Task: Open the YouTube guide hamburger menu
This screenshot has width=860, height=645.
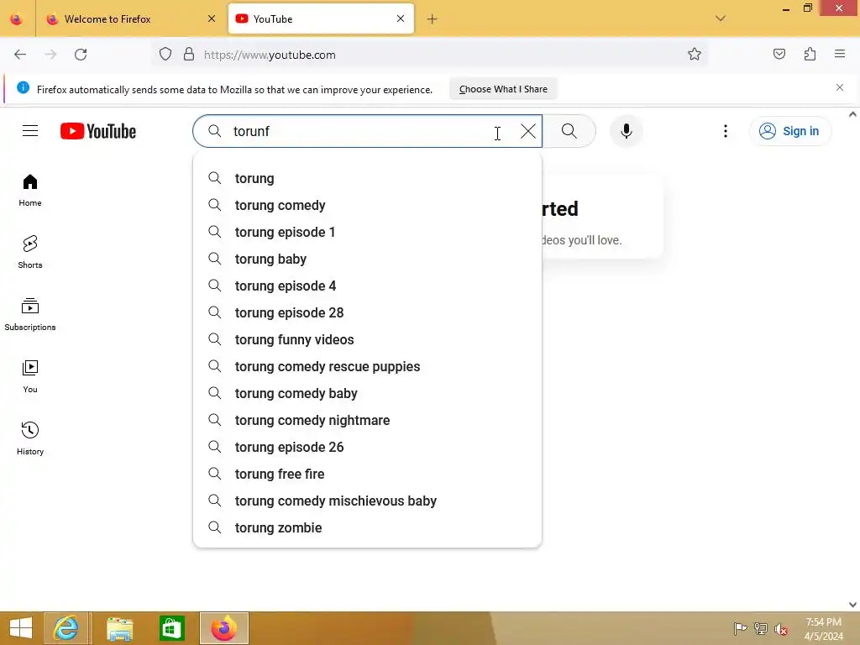Action: (30, 131)
